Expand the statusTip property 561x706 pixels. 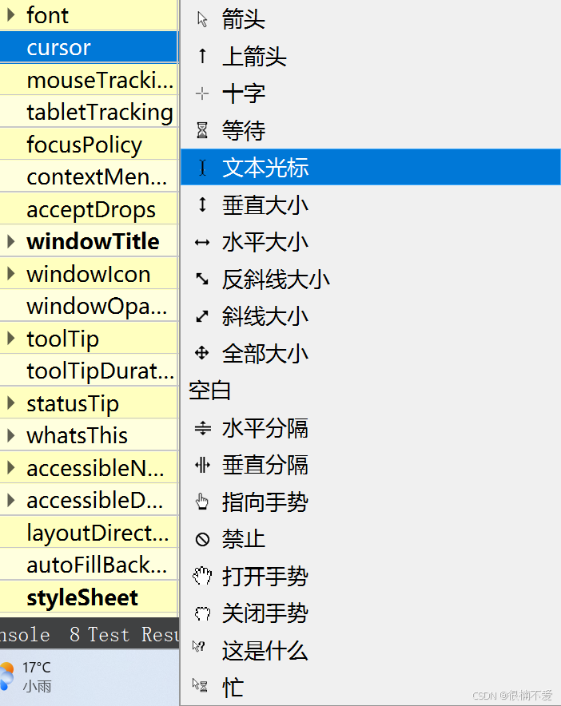coord(11,403)
